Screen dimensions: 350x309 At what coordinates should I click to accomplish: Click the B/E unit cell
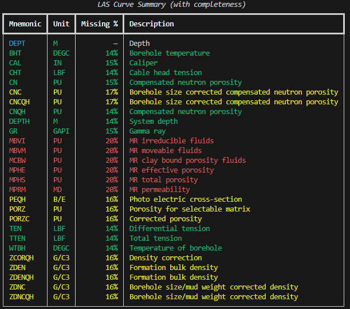click(x=60, y=200)
